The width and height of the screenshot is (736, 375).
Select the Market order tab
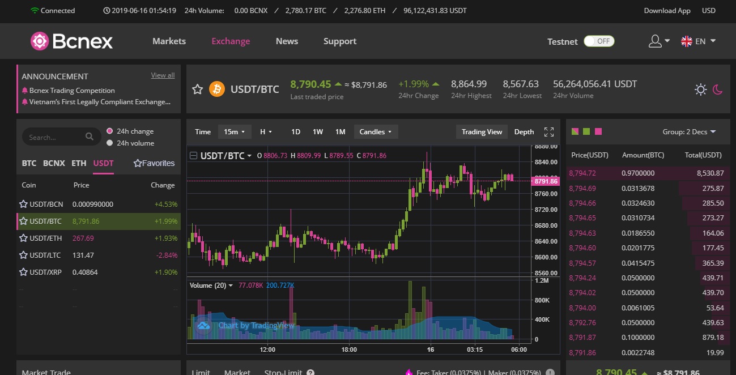(237, 372)
